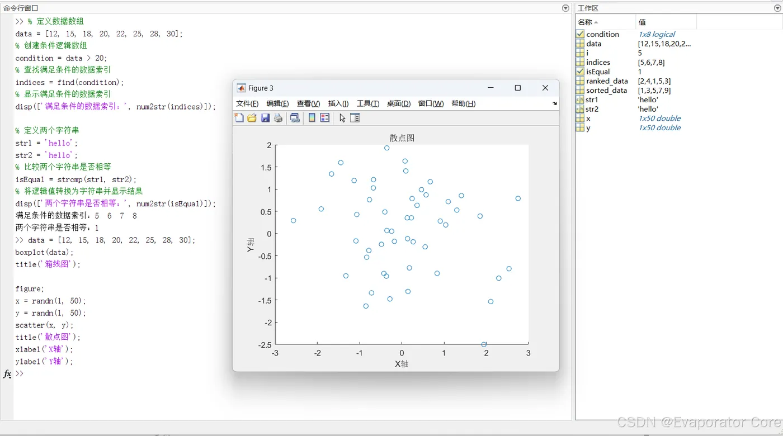
Task: Sort workspace by the 名称 column header
Action: (x=606, y=22)
